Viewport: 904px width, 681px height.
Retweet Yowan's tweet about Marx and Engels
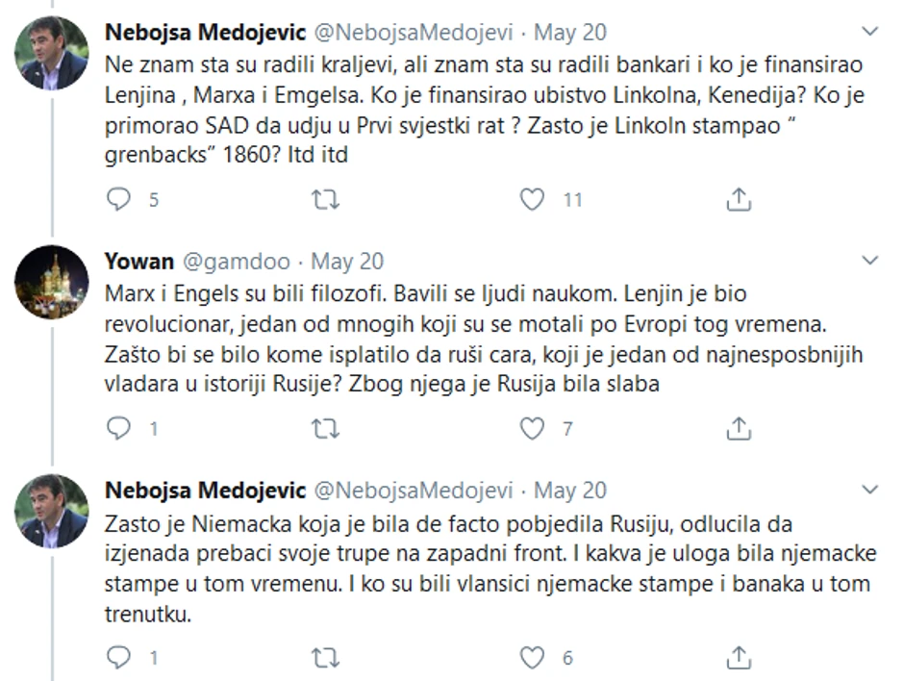point(326,429)
